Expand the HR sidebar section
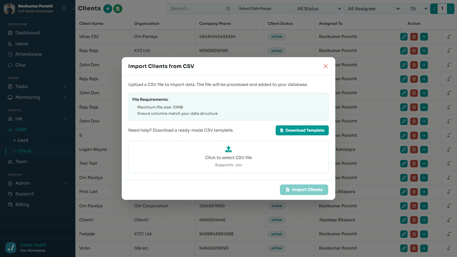The width and height of the screenshot is (457, 257). 38,119
